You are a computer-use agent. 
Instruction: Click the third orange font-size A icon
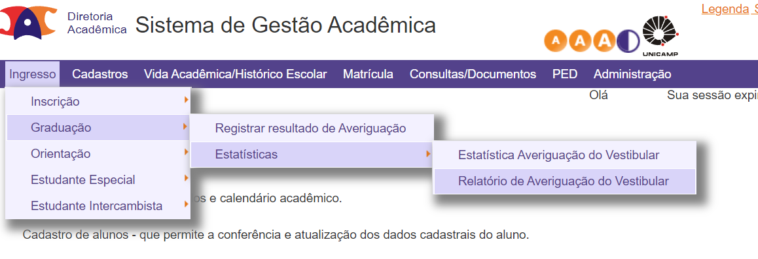click(604, 40)
